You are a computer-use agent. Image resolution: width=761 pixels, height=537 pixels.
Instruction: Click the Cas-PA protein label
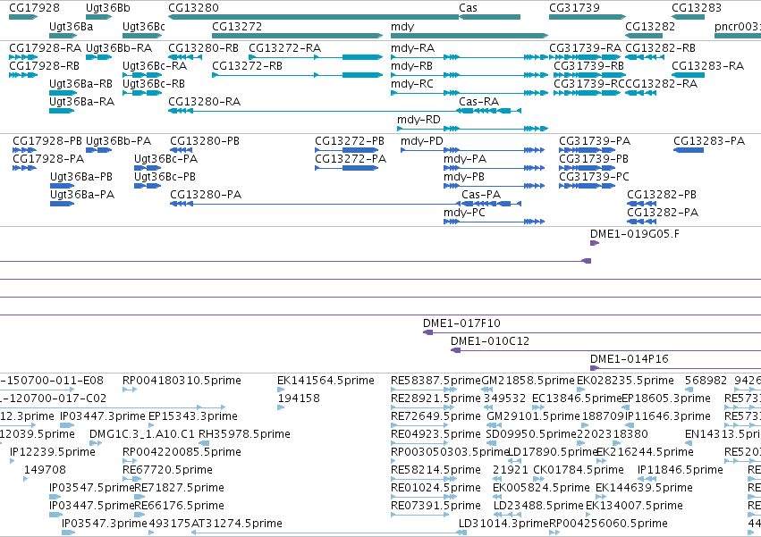tap(481, 195)
